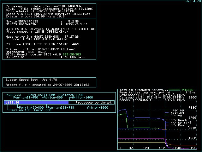Viewport: 202px width, 152px height.
Task: Select the 'Mainboard: ASUS TUSL2' line
Action: pyautogui.click(x=26, y=52)
